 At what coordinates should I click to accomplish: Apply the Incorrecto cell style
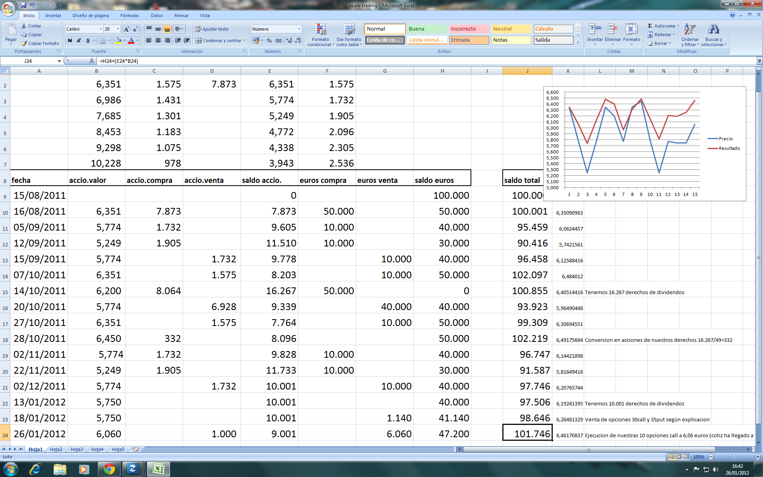point(469,29)
